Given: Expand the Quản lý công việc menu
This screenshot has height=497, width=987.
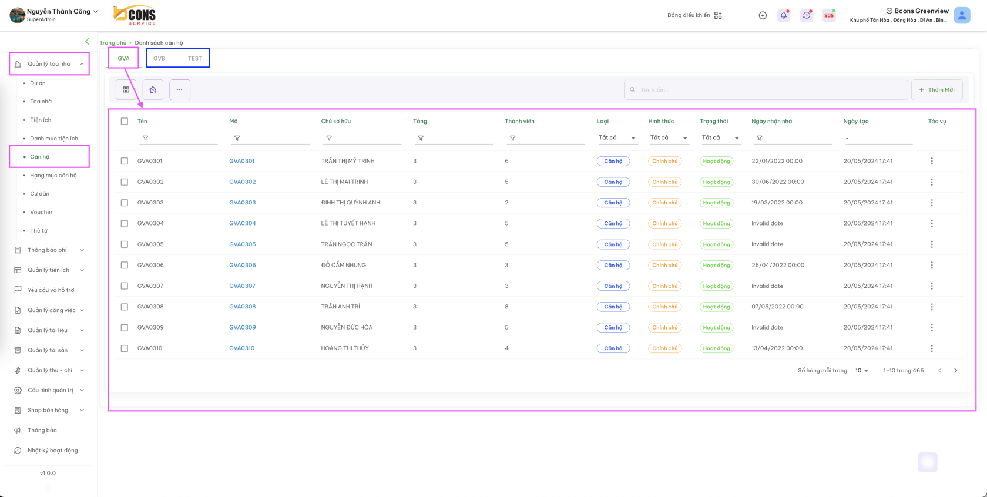Looking at the screenshot, I should [49, 310].
